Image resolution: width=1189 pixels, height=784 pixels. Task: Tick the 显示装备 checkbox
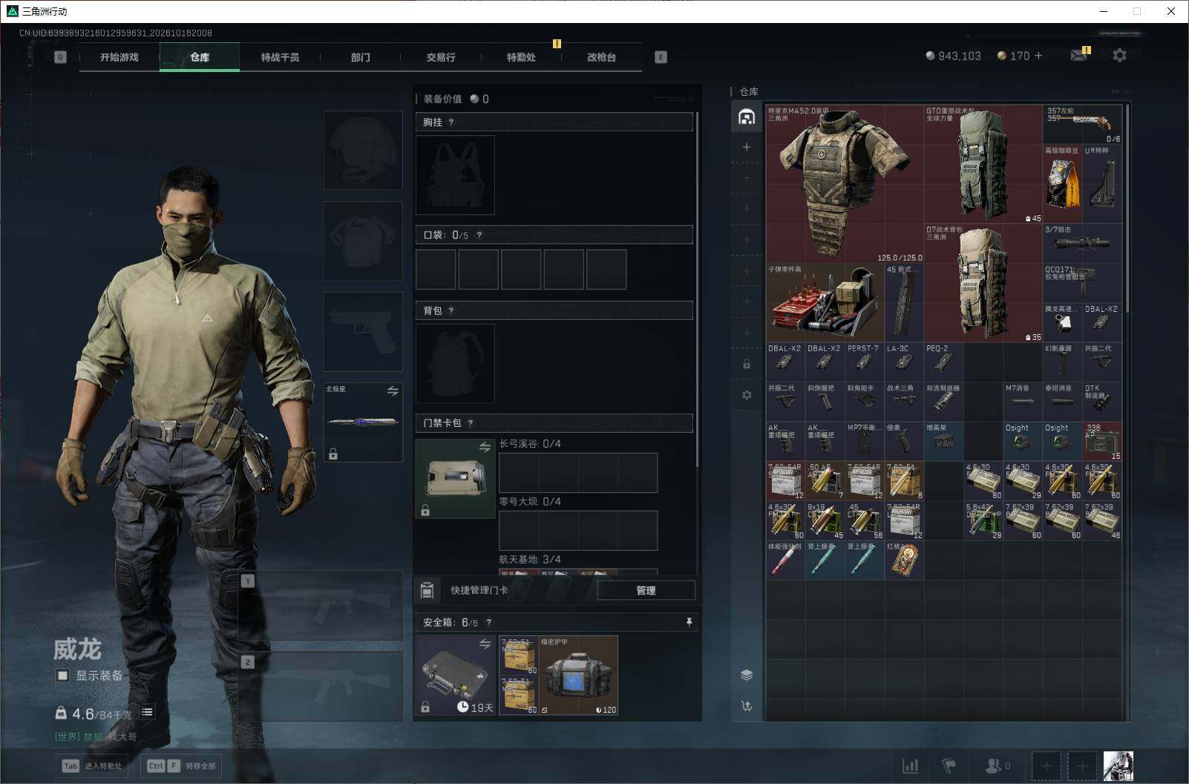[63, 676]
